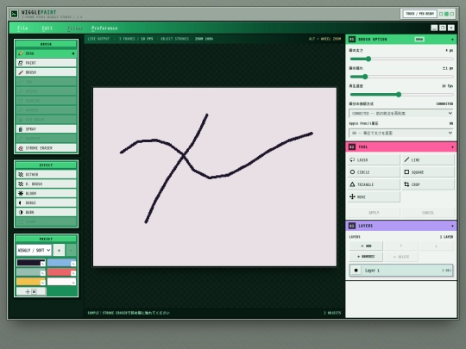Choose the Square shape tool

[428, 172]
